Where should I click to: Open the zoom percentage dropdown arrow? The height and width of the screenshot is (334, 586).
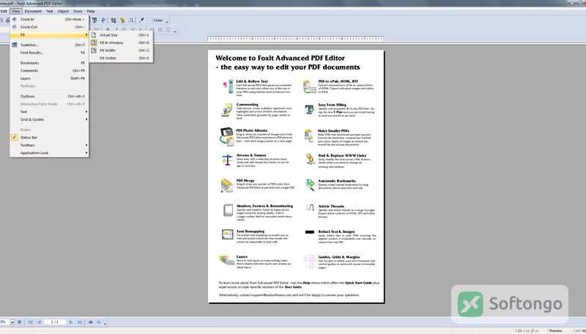(x=12, y=322)
